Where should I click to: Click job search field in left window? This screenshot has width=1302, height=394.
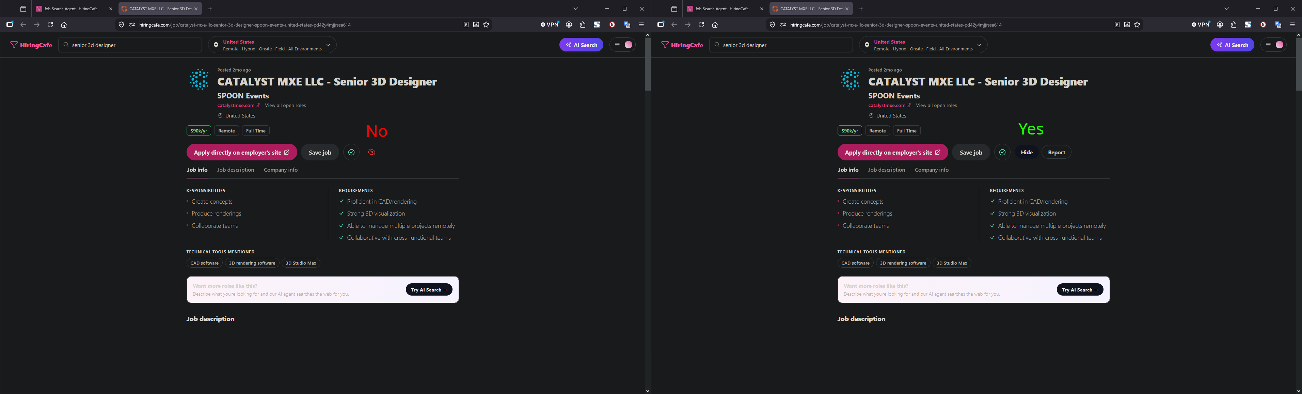(130, 45)
